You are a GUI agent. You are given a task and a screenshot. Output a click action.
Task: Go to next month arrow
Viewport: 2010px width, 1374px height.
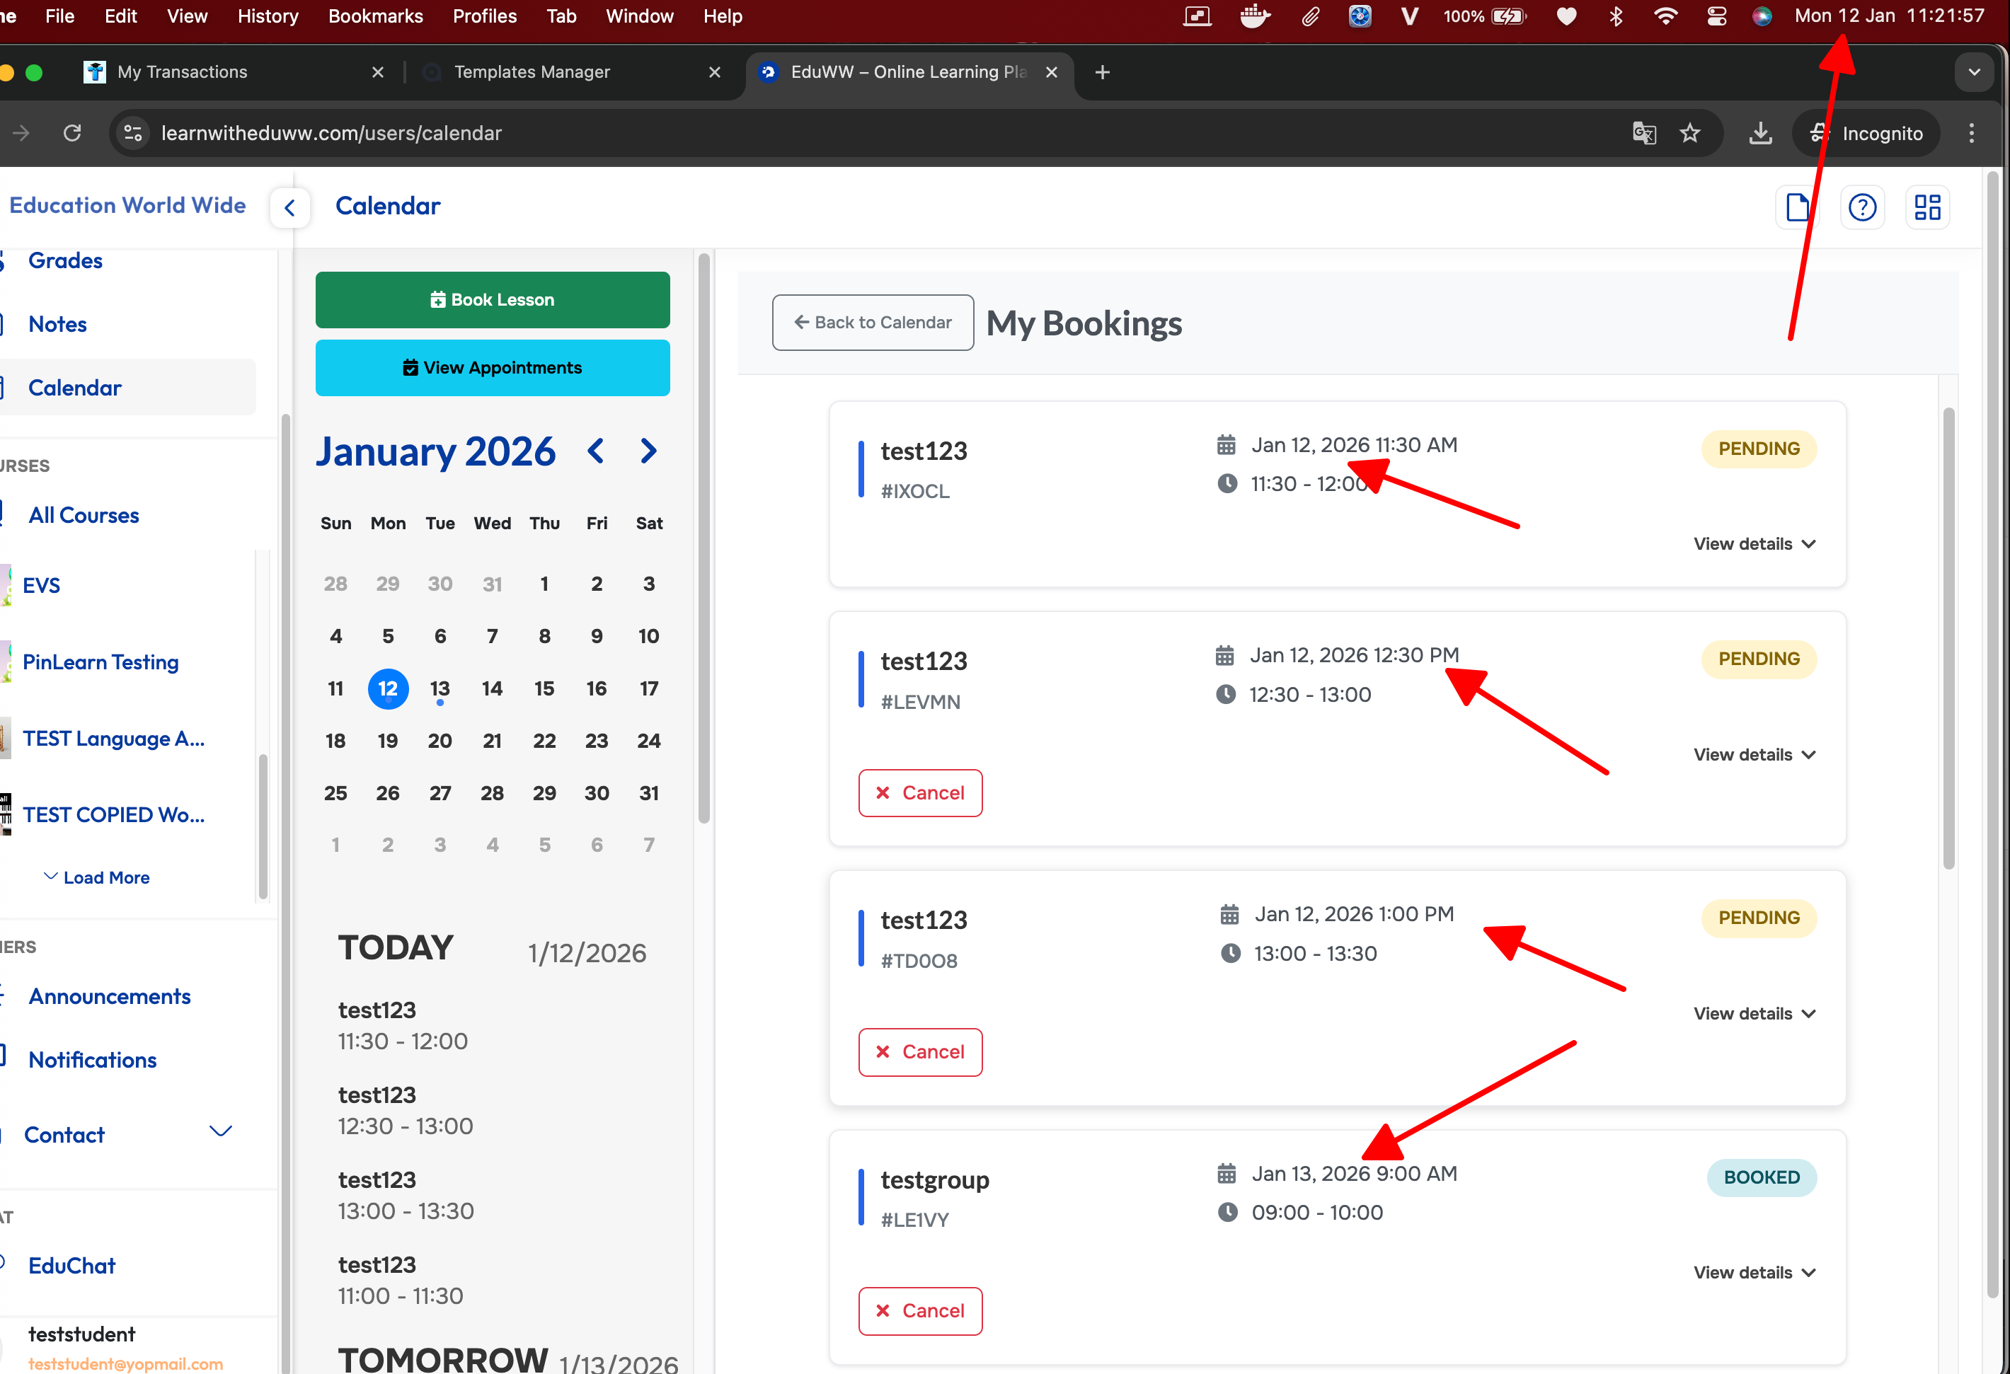tap(649, 451)
